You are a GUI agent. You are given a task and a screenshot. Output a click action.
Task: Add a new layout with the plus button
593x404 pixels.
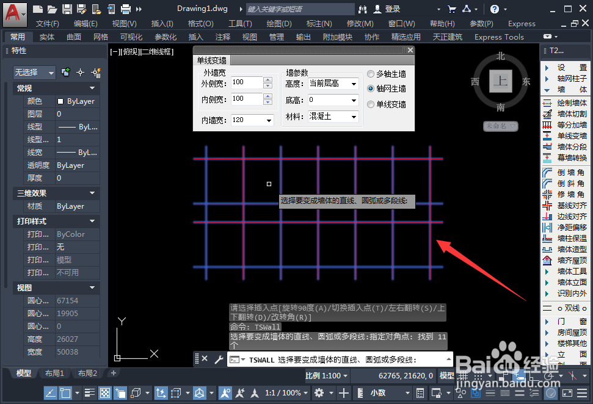tap(114, 373)
